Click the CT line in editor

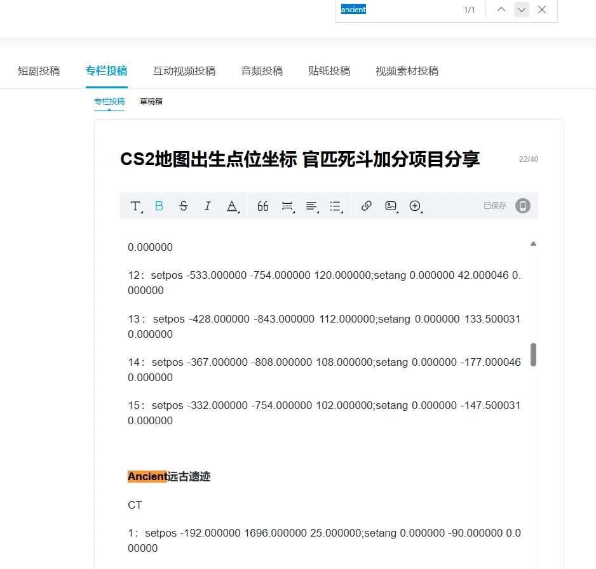[x=135, y=505]
